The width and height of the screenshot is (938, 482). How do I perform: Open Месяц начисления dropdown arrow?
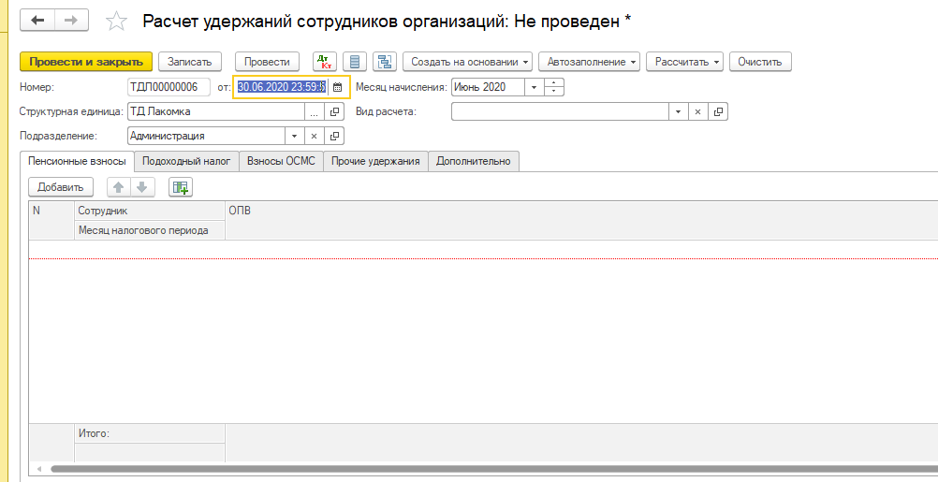pyautogui.click(x=534, y=87)
